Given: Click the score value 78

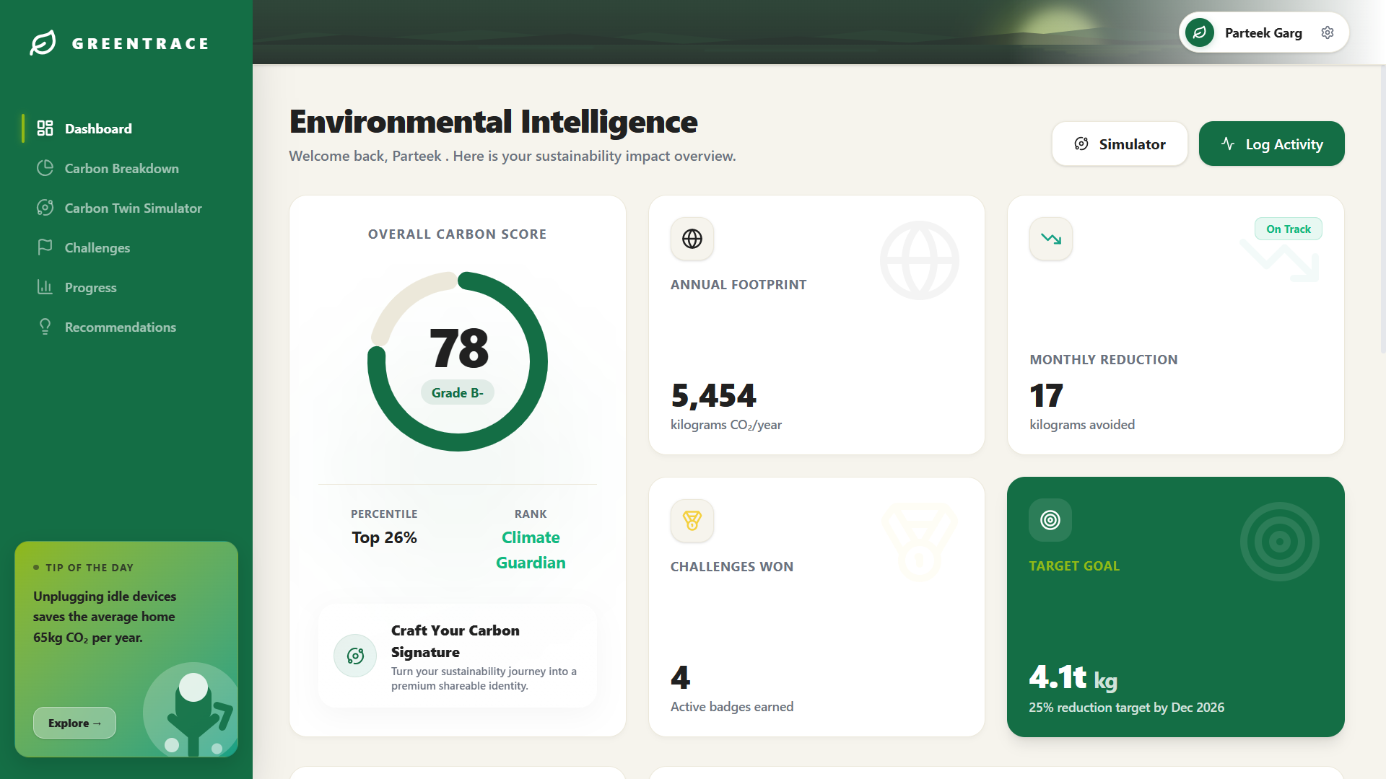Looking at the screenshot, I should (x=458, y=348).
